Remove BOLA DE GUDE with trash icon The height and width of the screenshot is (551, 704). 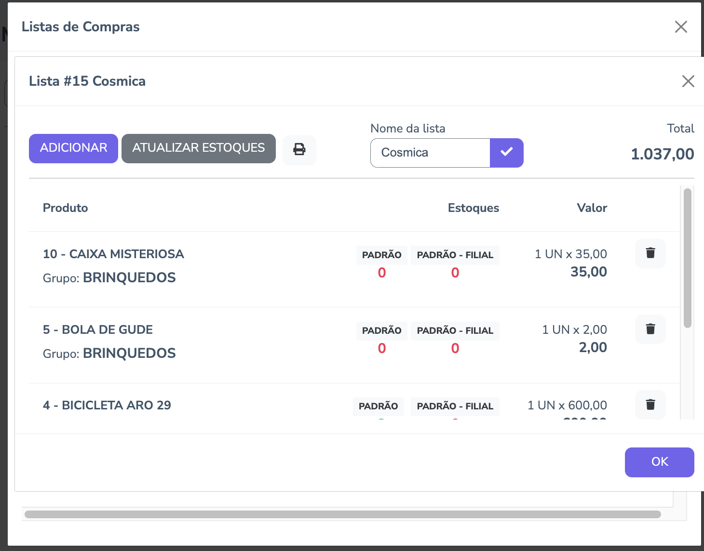tap(650, 329)
